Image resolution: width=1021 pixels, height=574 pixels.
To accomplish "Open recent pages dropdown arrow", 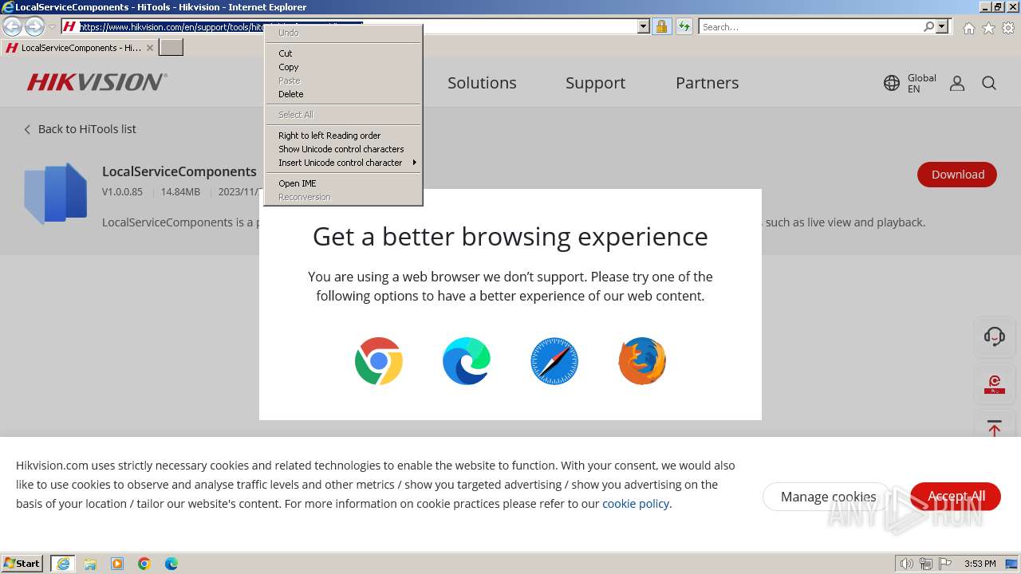I will [x=53, y=27].
